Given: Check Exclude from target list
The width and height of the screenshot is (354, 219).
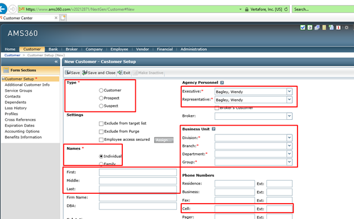Looking at the screenshot, I should click(101, 123).
